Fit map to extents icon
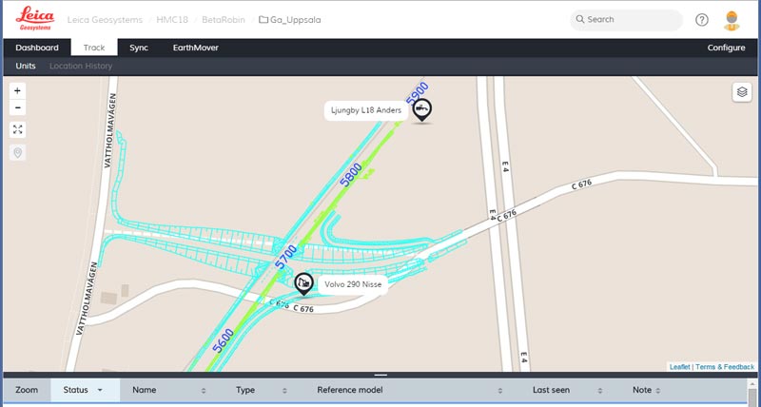The width and height of the screenshot is (761, 407). (x=17, y=129)
